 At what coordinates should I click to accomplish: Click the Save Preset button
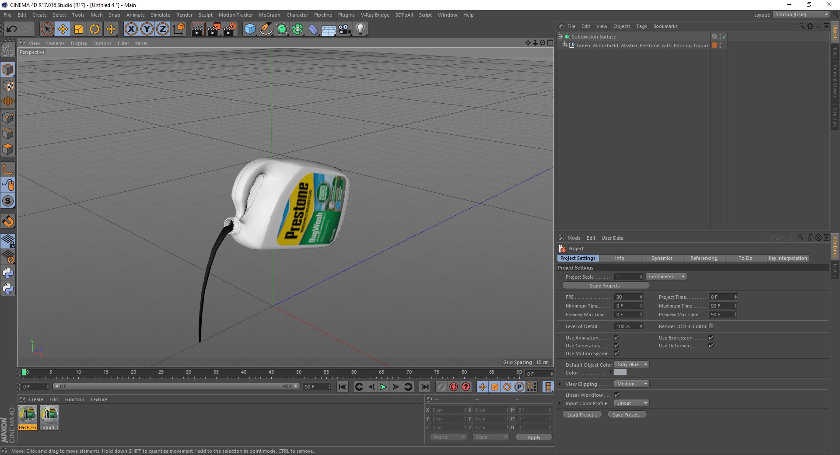point(627,415)
